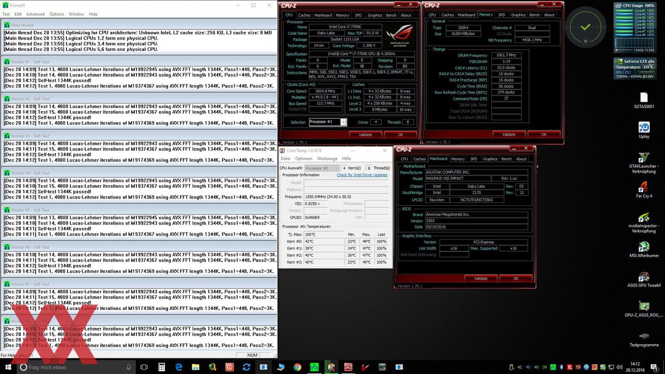Open the GTAVLauncher desktop shortcut
Screen dimensions: 665x374
(644, 162)
